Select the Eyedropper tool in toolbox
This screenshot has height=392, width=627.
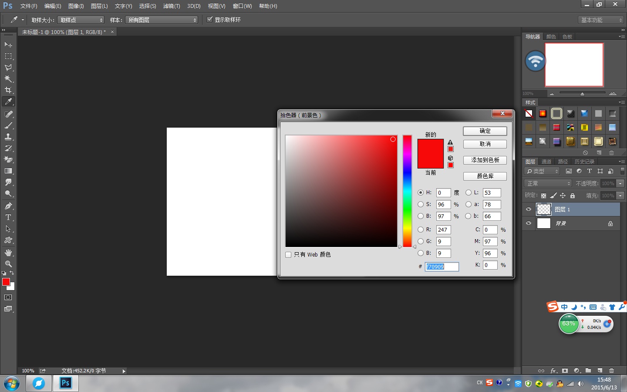(x=8, y=101)
